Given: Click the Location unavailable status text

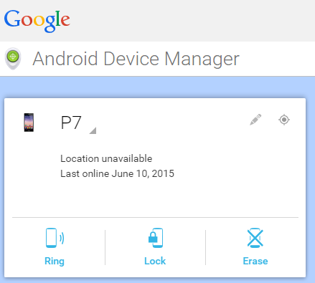Looking at the screenshot, I should pyautogui.click(x=106, y=158).
